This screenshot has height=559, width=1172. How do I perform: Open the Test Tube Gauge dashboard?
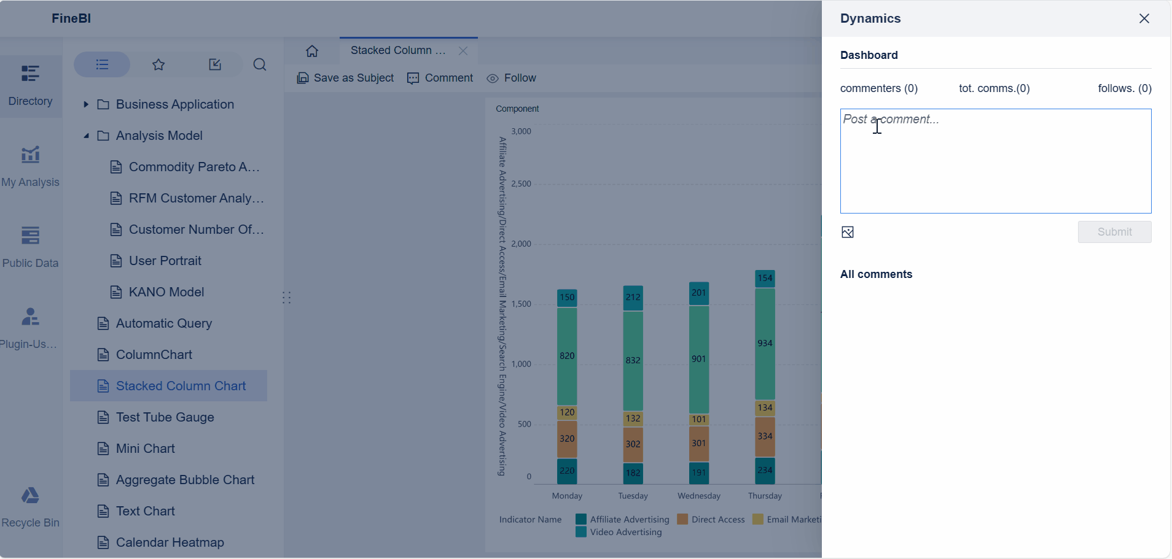pos(165,417)
